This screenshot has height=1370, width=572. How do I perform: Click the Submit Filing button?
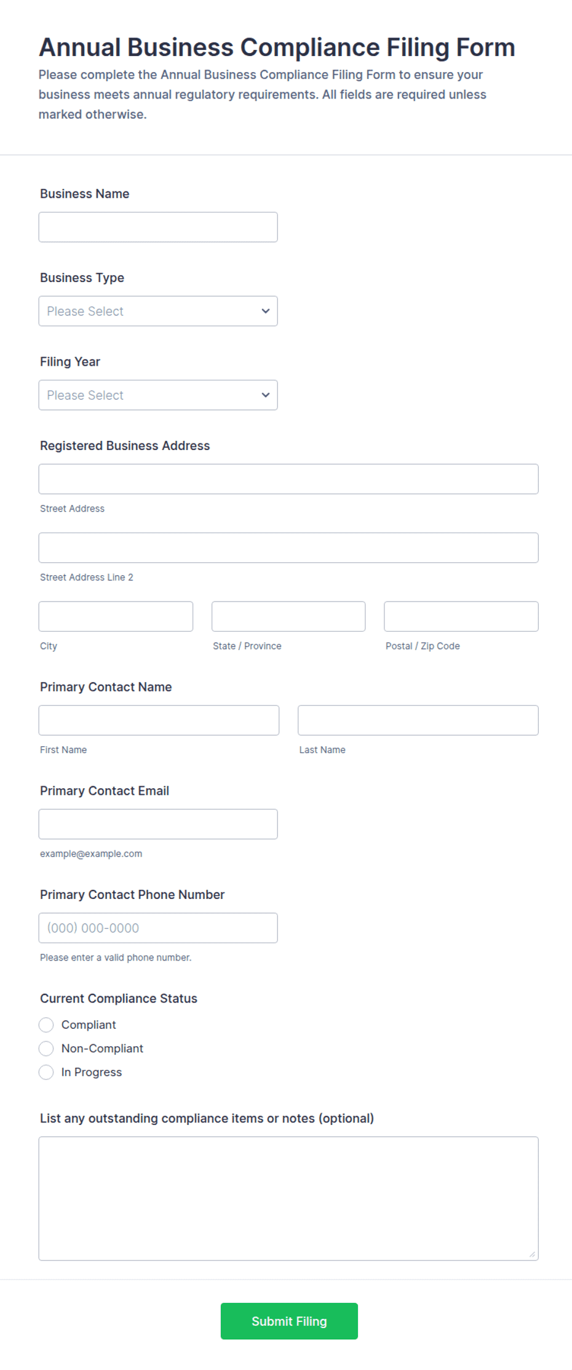click(x=289, y=1321)
